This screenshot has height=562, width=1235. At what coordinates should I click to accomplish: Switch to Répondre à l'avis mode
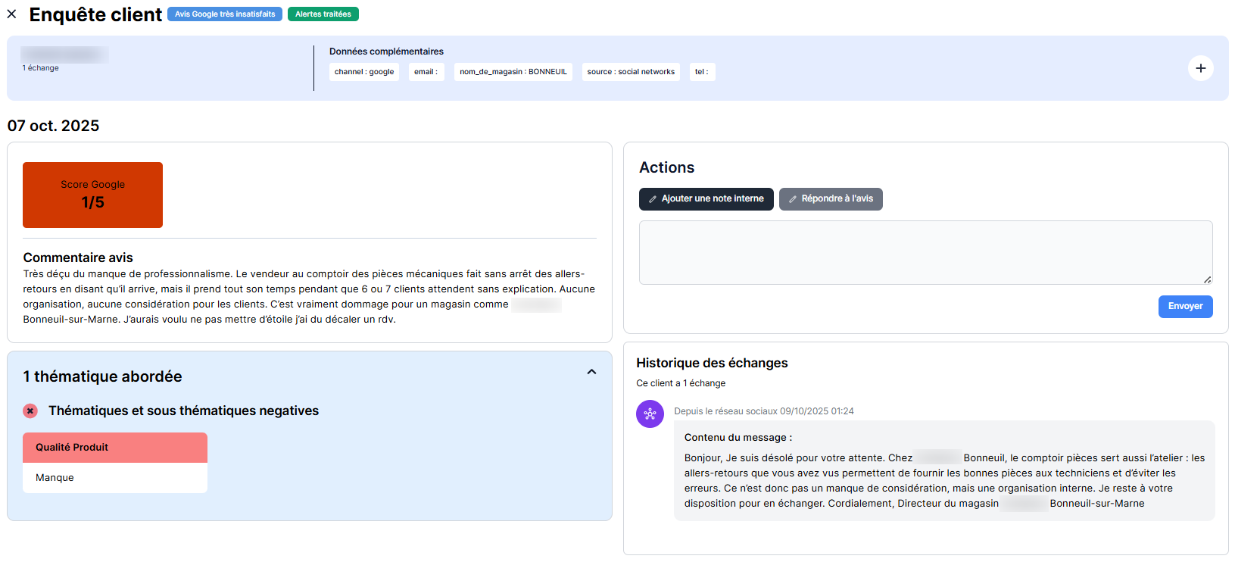pyautogui.click(x=831, y=199)
